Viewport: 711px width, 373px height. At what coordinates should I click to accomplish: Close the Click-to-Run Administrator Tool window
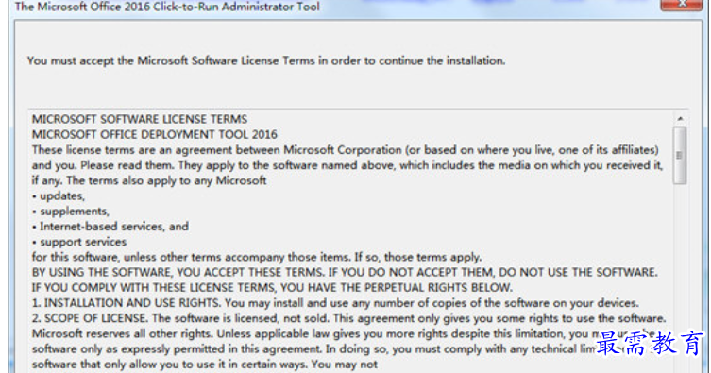(681, 5)
